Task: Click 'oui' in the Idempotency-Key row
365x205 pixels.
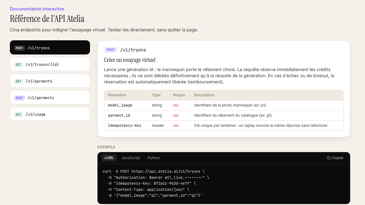Action: coord(176,126)
